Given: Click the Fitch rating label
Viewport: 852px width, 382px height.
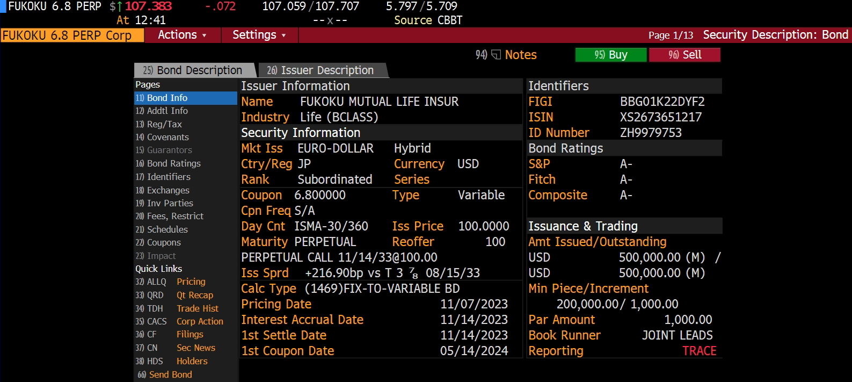Looking at the screenshot, I should coord(542,179).
